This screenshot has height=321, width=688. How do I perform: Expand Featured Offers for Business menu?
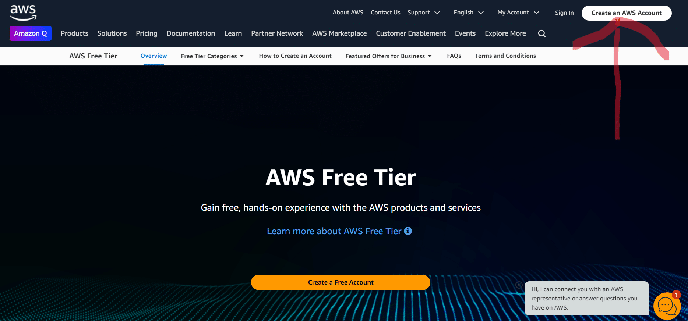point(388,56)
